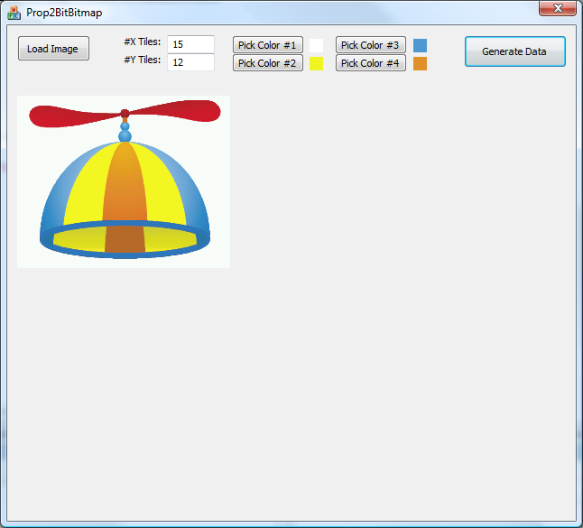Focus the #X Tiles input field
Viewport: 583px width, 528px height.
click(190, 44)
